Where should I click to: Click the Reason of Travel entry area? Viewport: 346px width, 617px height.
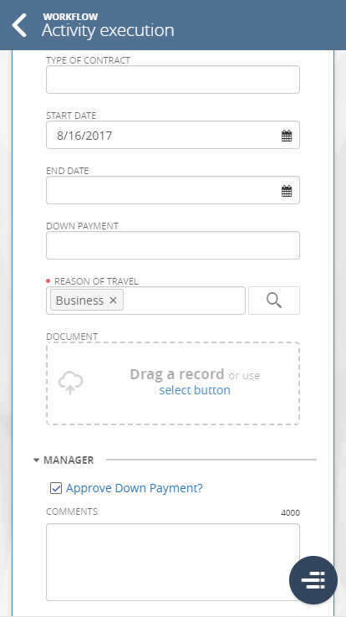184,301
